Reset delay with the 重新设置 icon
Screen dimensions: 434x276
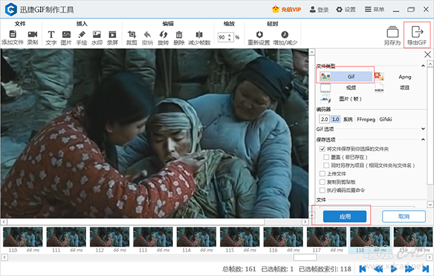pyautogui.click(x=259, y=35)
